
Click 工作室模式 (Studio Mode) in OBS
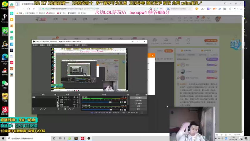point(138,103)
